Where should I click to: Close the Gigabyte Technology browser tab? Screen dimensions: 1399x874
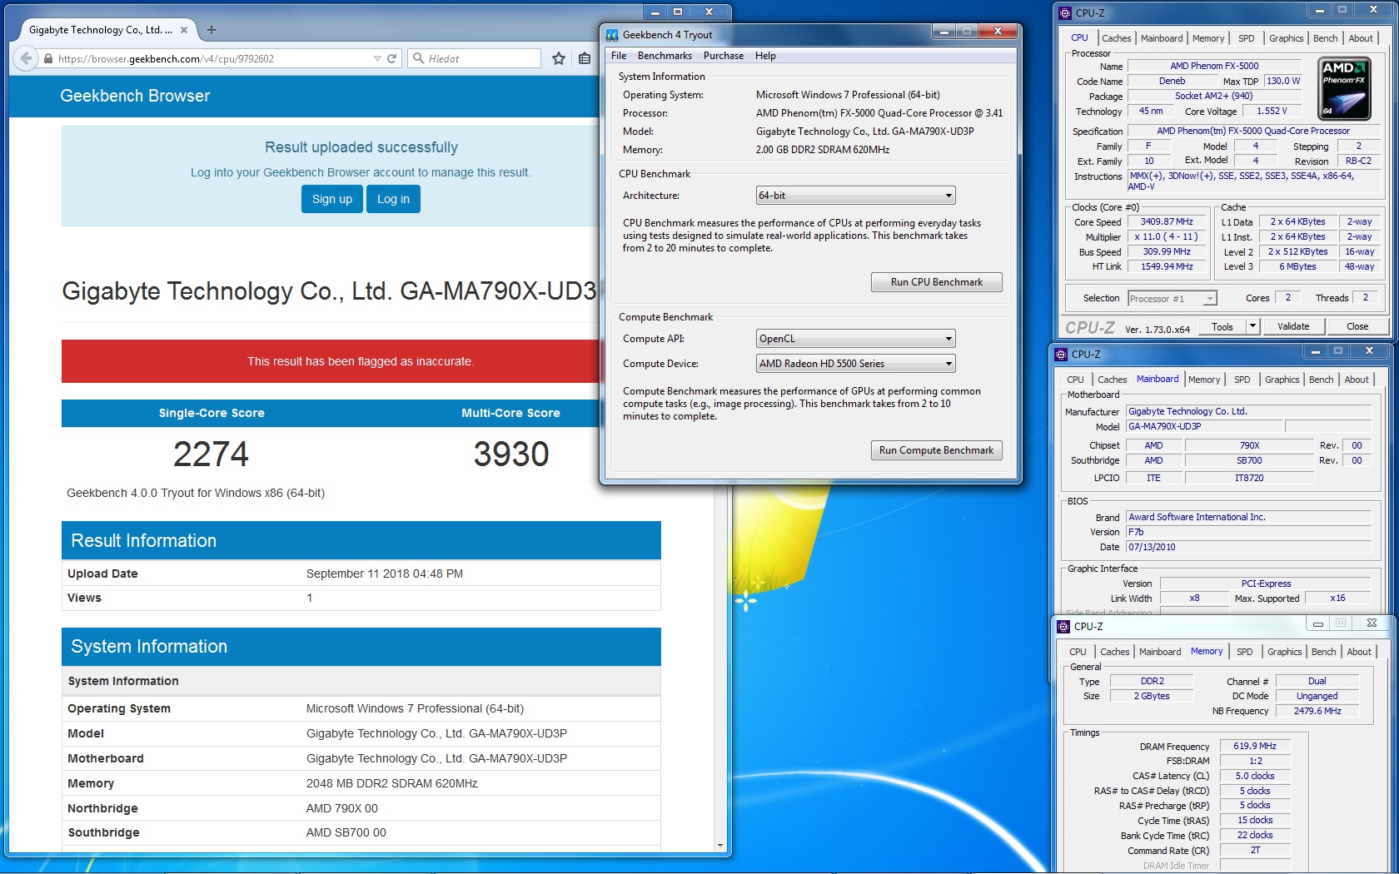coord(184,30)
